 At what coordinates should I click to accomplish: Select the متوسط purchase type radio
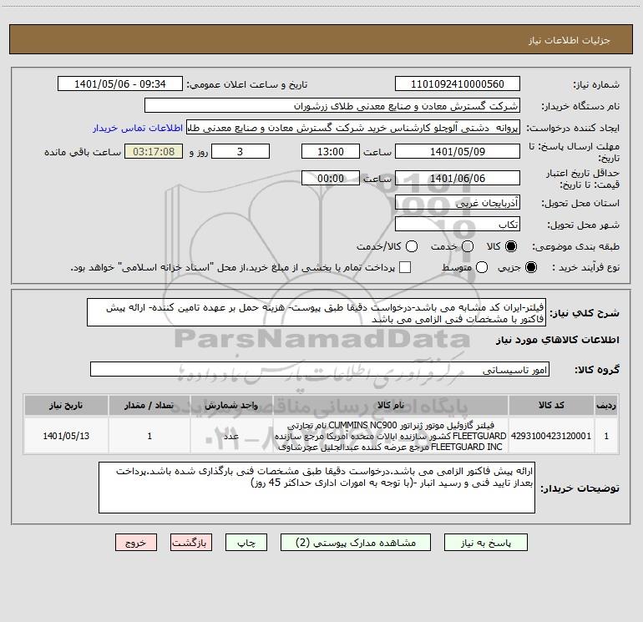pos(482,267)
